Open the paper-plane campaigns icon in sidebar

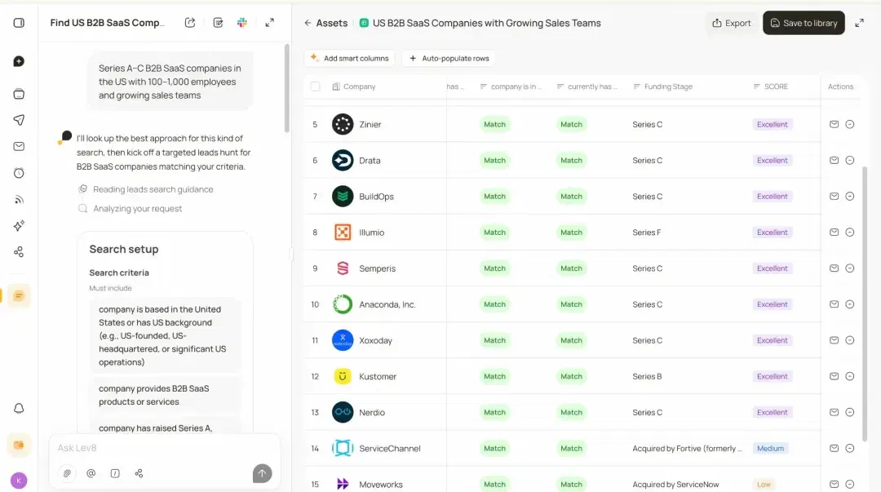click(x=19, y=120)
